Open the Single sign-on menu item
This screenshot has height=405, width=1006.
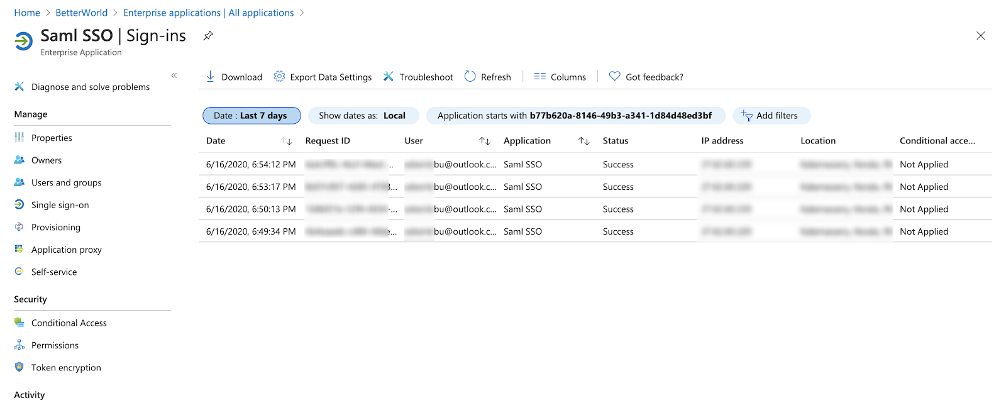(60, 205)
